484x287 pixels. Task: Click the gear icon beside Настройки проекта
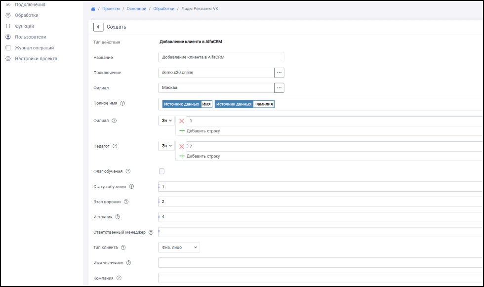(x=8, y=58)
